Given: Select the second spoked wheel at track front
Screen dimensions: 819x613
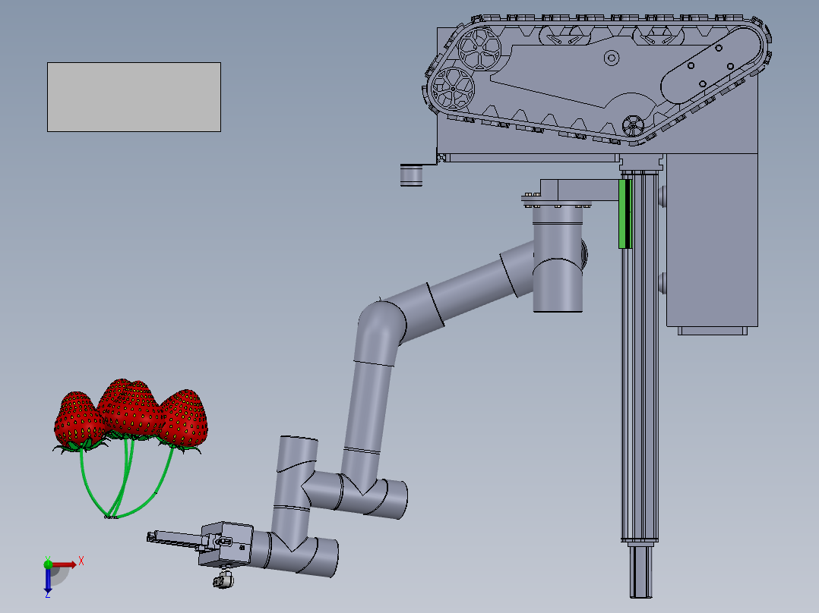Looking at the screenshot, I should pos(452,89).
